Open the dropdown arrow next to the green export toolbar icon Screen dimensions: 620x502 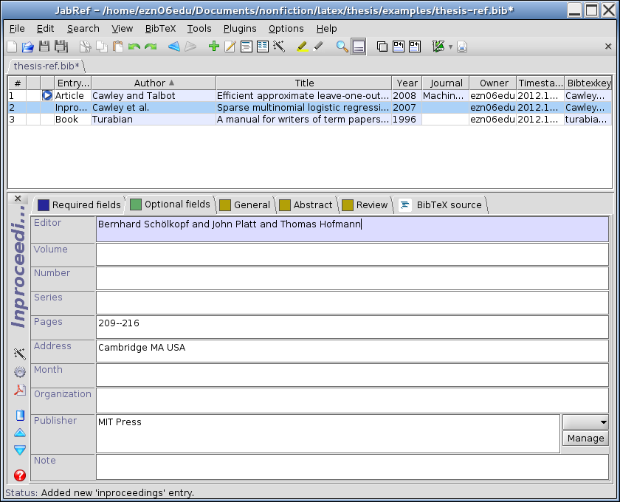[x=450, y=47]
